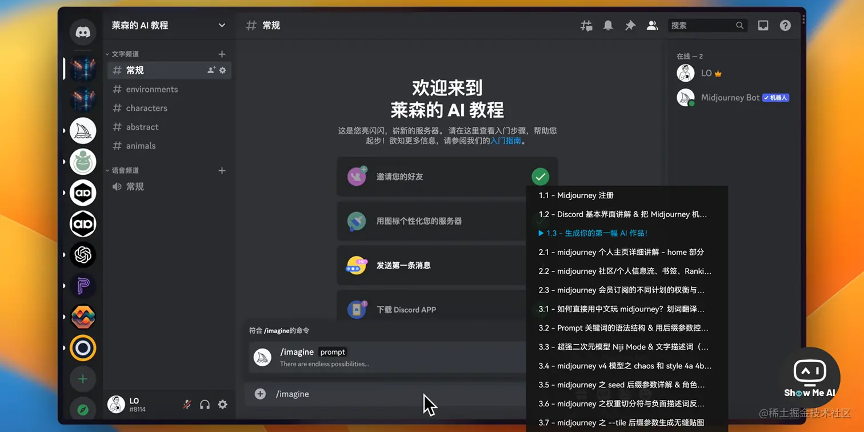Create a new text channel plus
The image size is (864, 432).
pos(222,54)
